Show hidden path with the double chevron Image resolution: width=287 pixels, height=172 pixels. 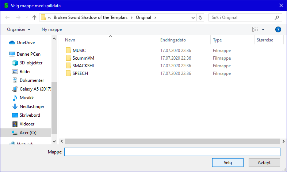49,17
